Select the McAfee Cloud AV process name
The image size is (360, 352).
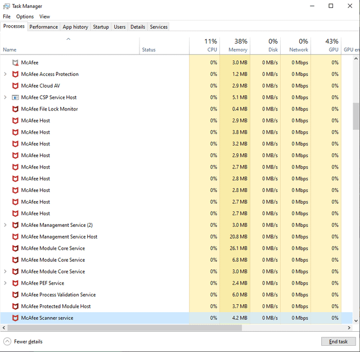click(x=40, y=86)
